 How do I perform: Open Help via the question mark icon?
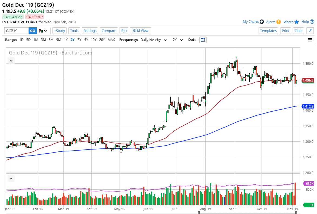click(x=311, y=22)
